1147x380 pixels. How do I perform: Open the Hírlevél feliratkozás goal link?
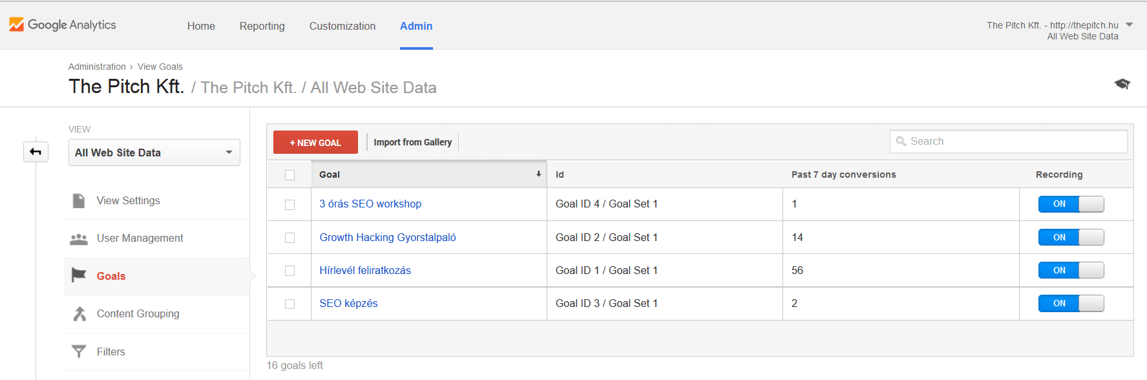coord(365,271)
